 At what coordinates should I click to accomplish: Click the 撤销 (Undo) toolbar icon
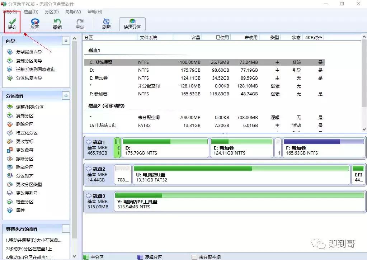click(x=57, y=24)
